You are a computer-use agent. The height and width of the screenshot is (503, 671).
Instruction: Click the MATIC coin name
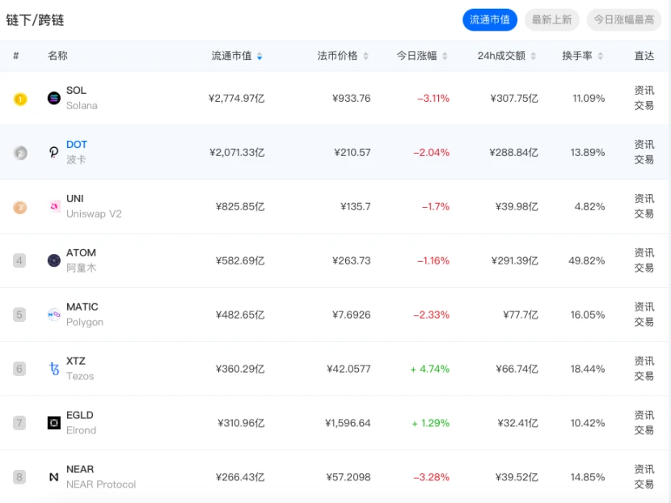[x=82, y=307]
